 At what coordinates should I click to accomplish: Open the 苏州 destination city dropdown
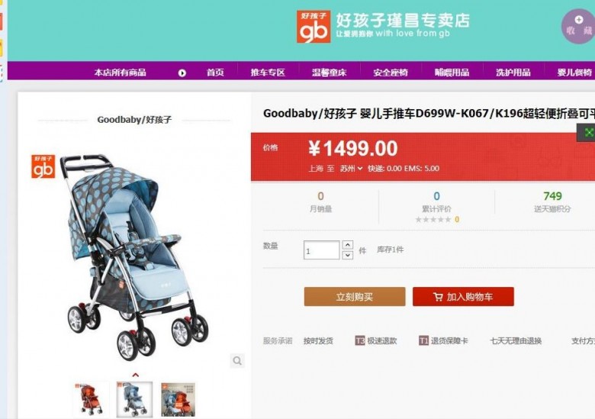352,169
